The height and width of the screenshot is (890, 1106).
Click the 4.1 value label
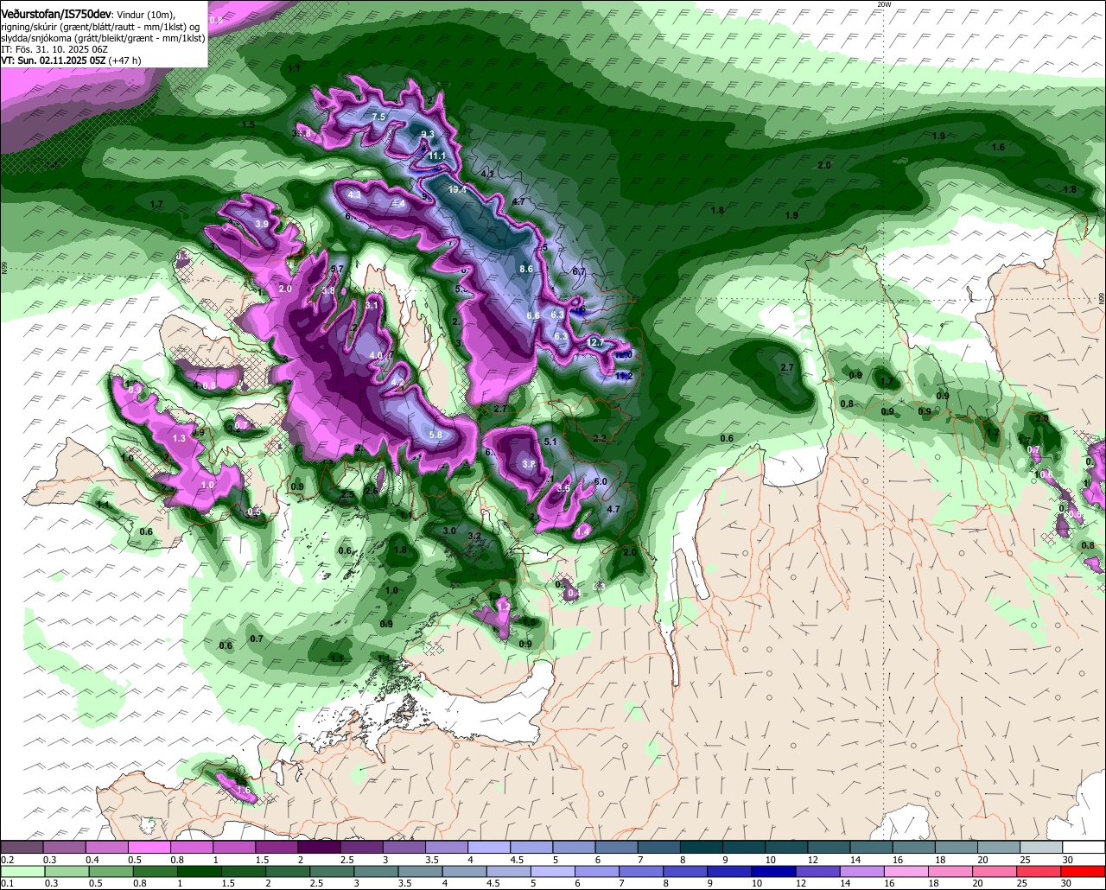(x=486, y=174)
